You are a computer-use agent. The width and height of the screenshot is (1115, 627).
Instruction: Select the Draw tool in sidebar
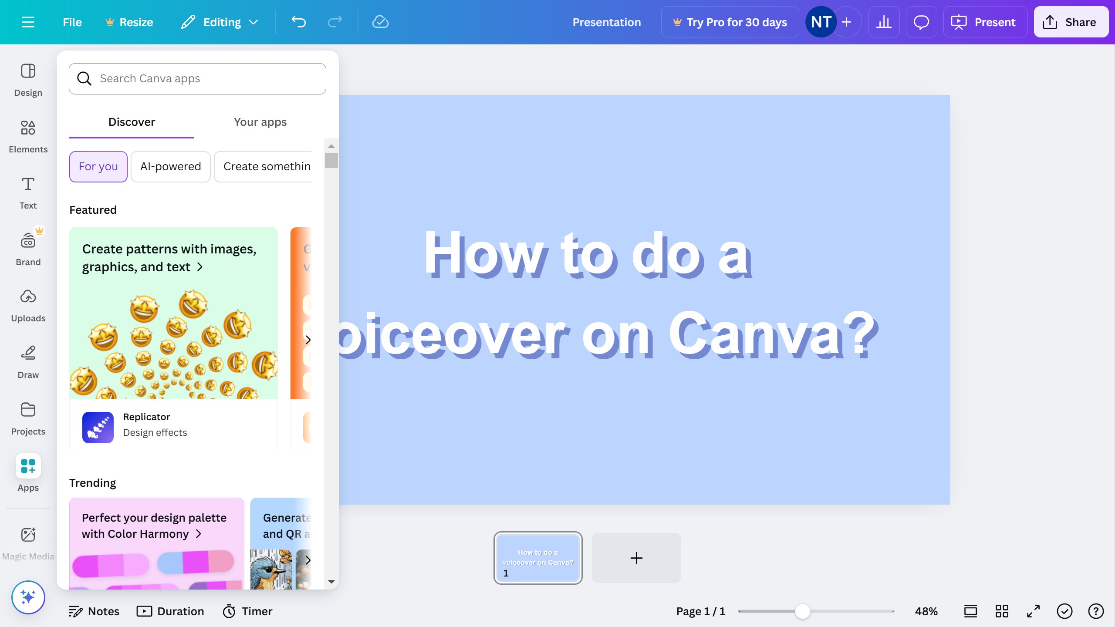[28, 362]
